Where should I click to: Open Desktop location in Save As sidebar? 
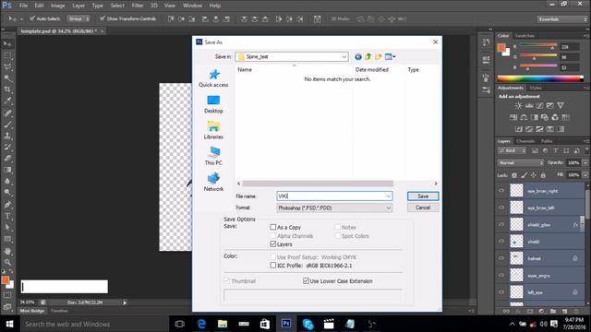(213, 104)
